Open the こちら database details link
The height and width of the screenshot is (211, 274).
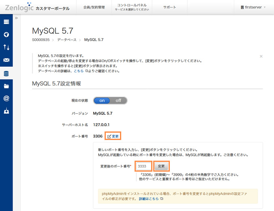79,71
